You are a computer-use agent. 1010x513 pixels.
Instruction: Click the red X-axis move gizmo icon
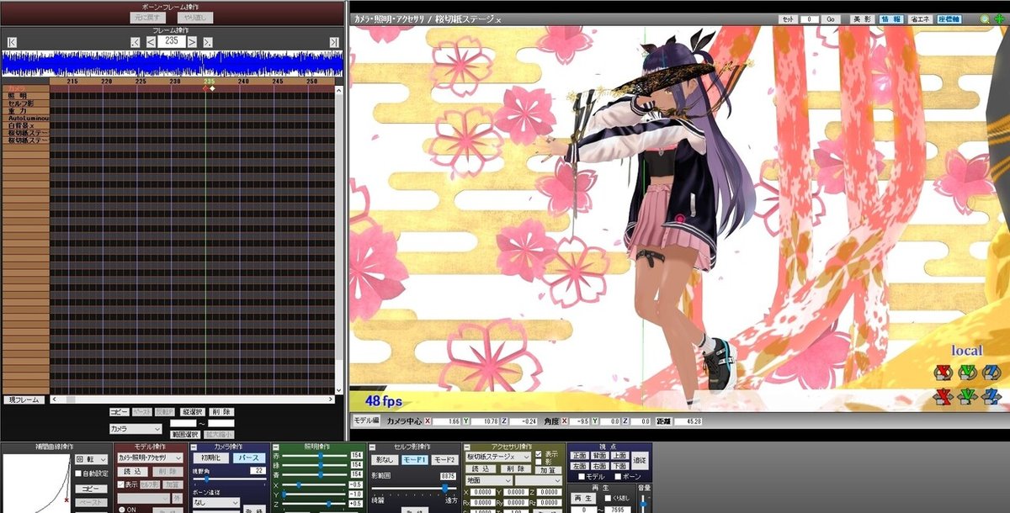pos(944,395)
